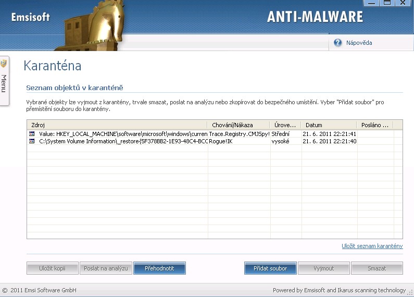414x297 pixels.
Task: Sort by the Datum column header
Action: tap(329, 125)
